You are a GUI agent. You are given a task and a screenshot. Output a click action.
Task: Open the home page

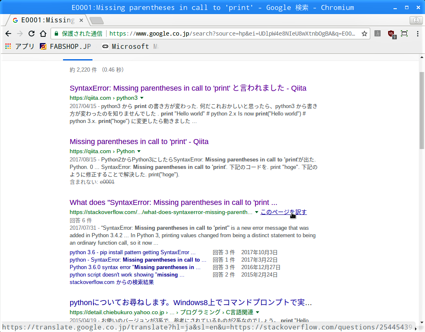click(x=43, y=34)
